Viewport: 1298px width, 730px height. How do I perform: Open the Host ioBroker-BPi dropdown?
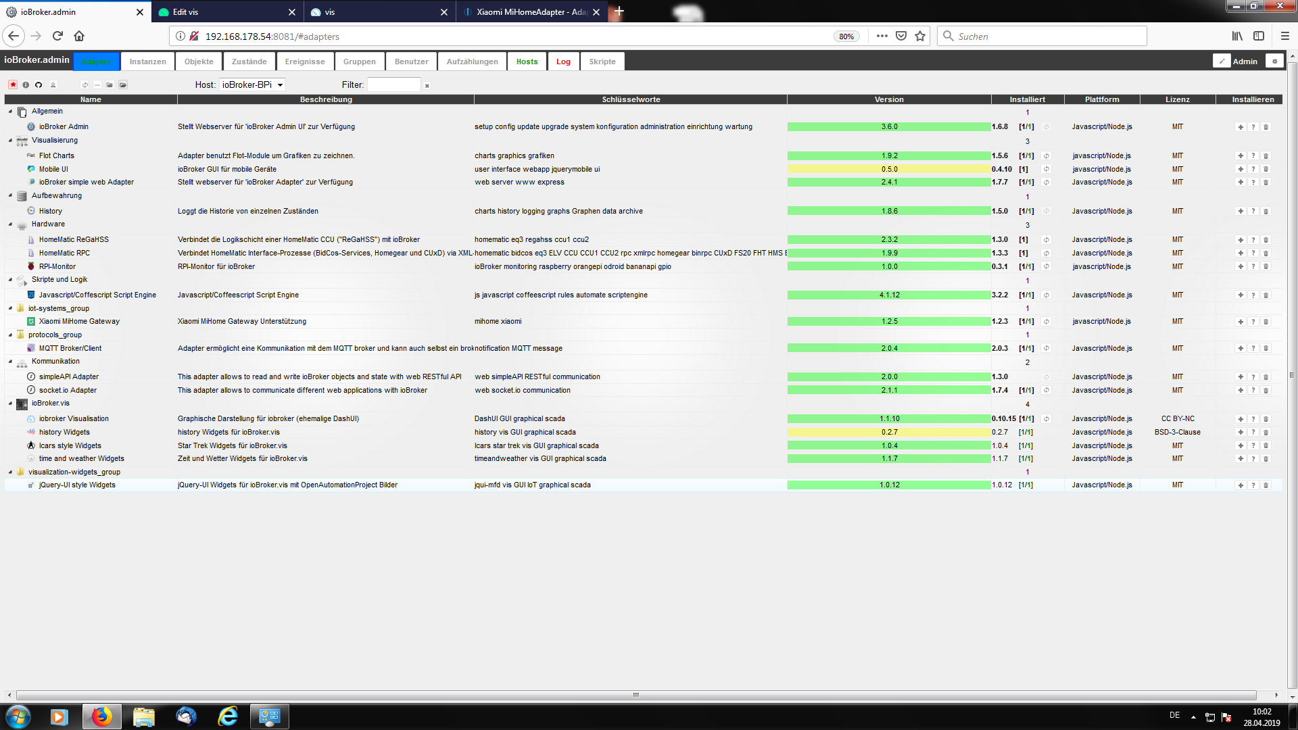click(x=252, y=85)
